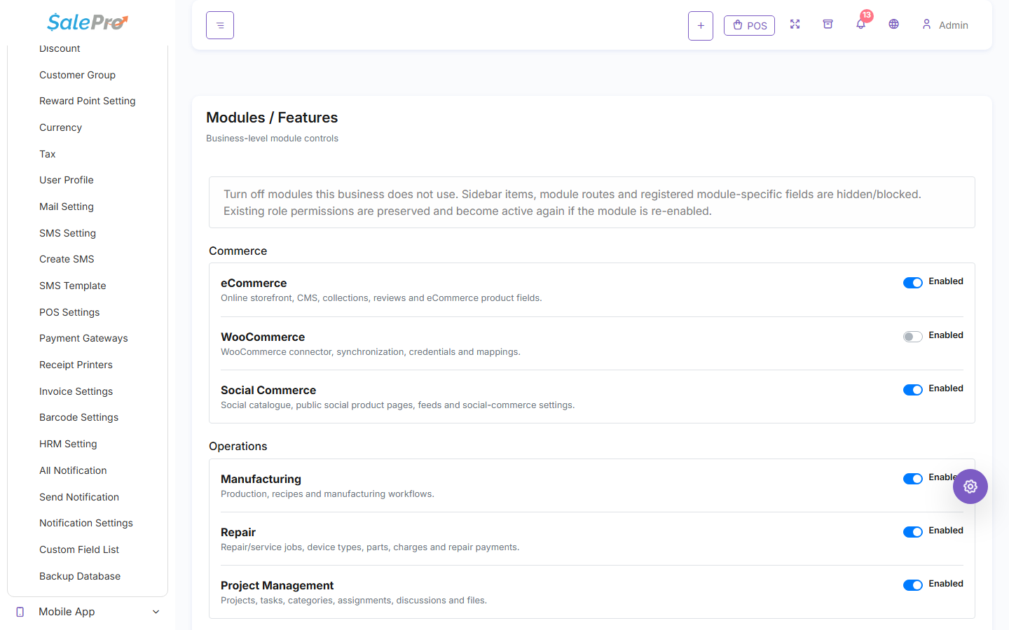The width and height of the screenshot is (1009, 630).
Task: Open Payment Gateways settings
Action: pos(83,338)
